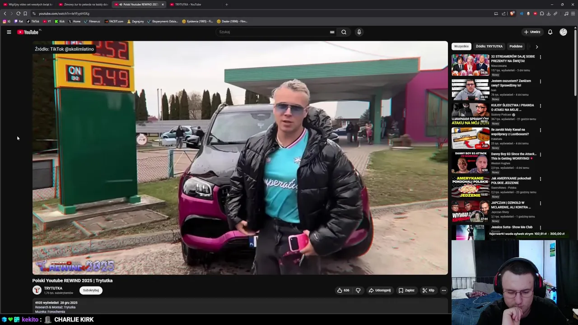Open TRYTUTKA channel name link
The width and height of the screenshot is (578, 325).
(x=53, y=288)
